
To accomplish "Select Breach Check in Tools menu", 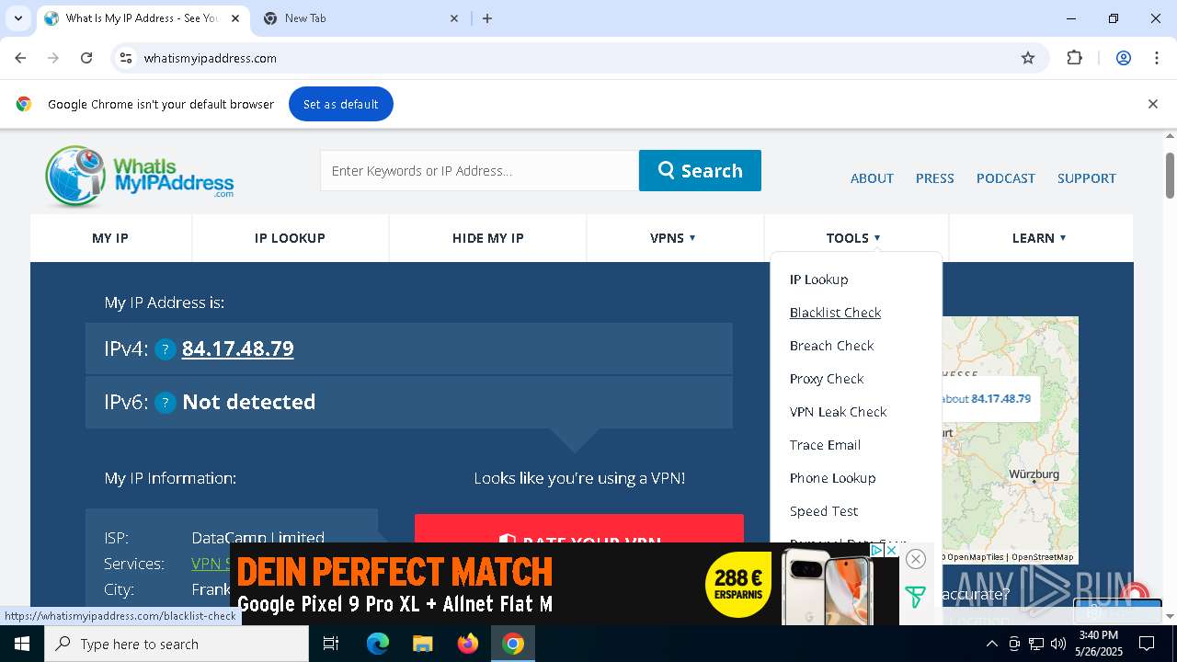I will pyautogui.click(x=831, y=346).
